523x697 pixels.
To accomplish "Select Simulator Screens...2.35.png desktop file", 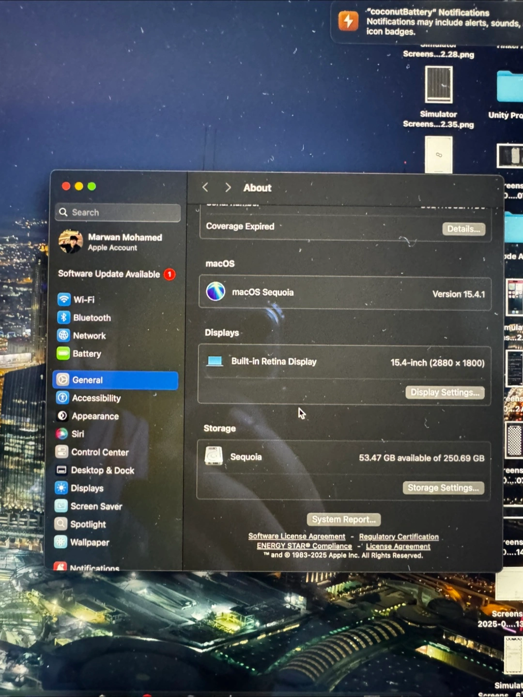I will (x=438, y=97).
